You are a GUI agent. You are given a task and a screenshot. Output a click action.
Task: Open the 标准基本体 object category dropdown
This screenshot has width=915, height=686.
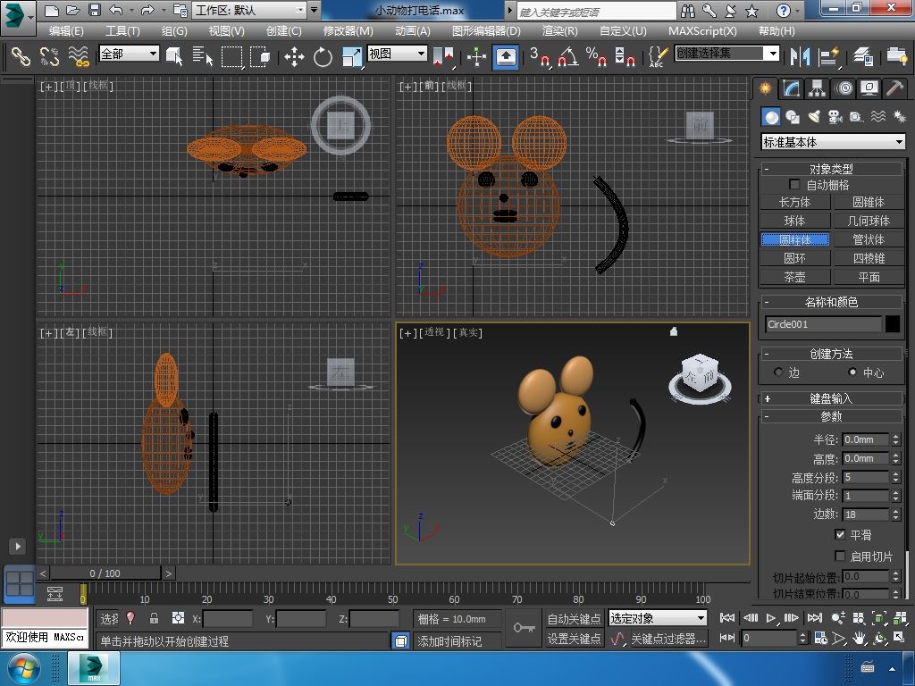click(x=833, y=142)
